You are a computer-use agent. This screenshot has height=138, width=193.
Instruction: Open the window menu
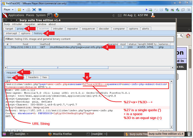tap(42, 24)
